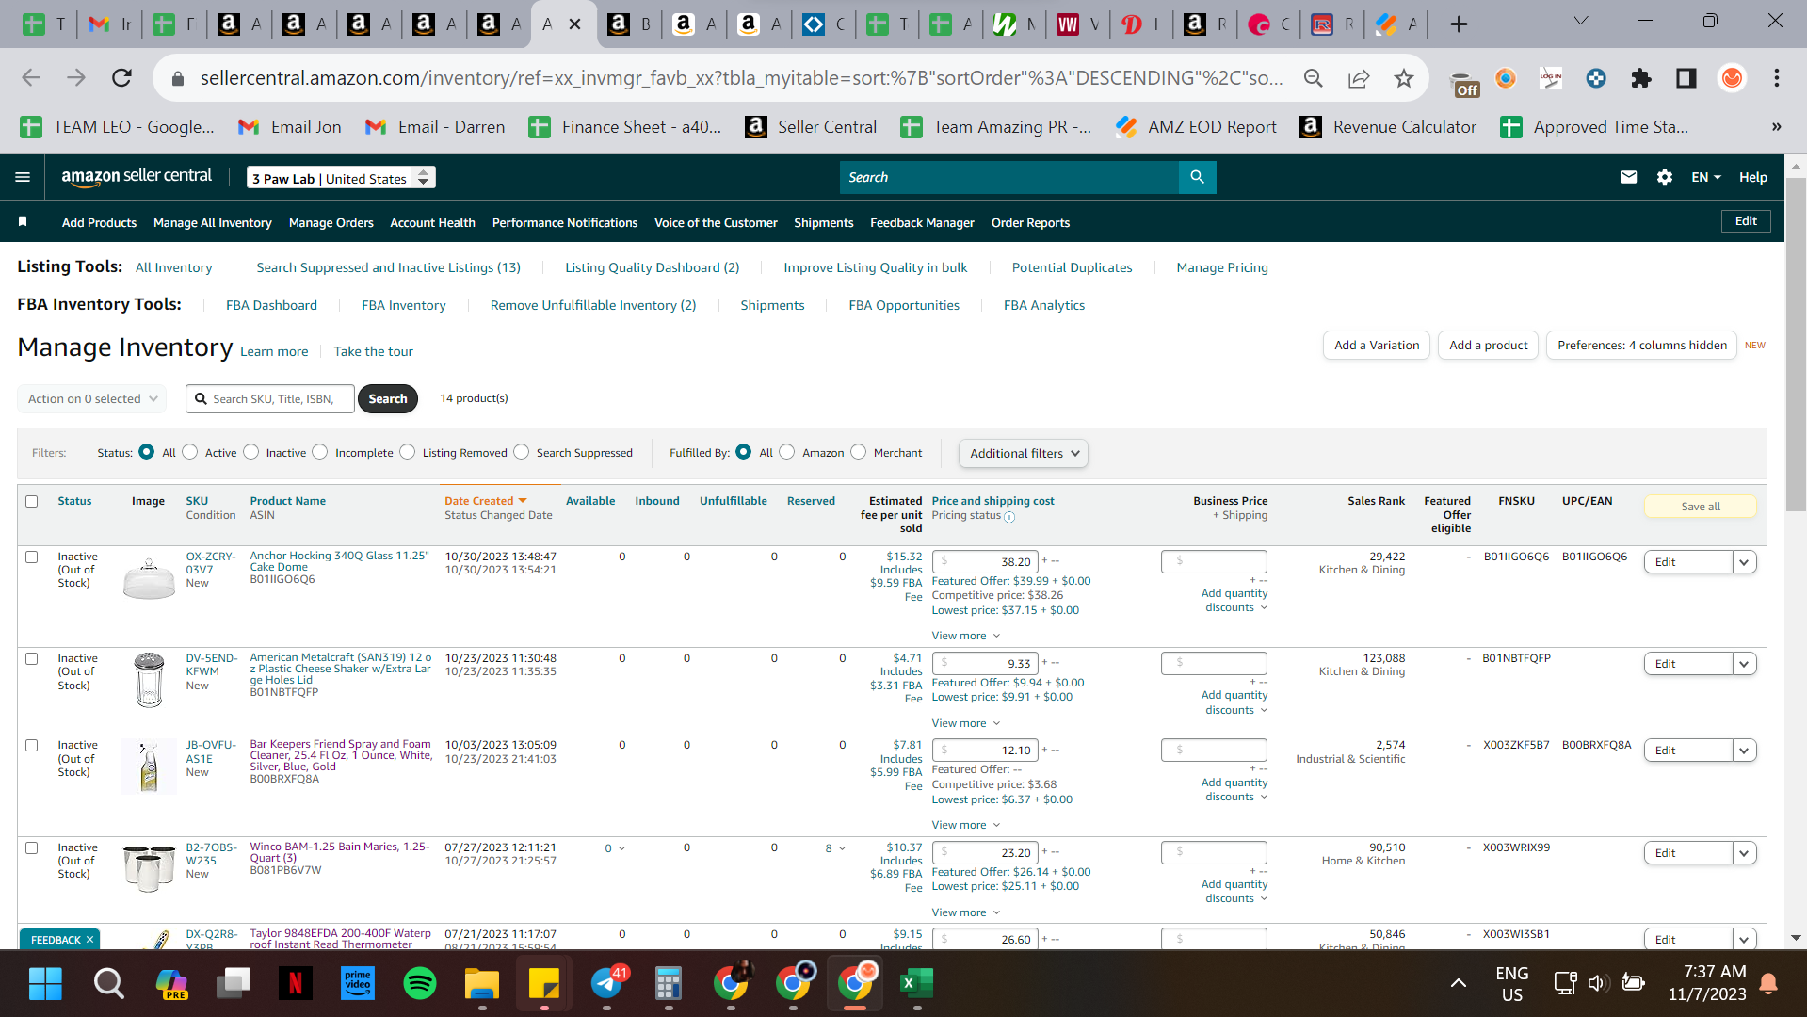Click the bookmark flag icon in the nav bar
The width and height of the screenshot is (1807, 1017).
(23, 222)
